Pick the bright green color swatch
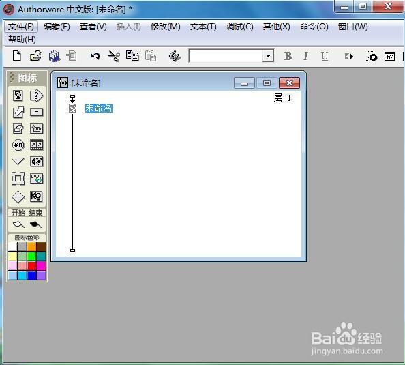The image size is (405, 365). [x=31, y=256]
